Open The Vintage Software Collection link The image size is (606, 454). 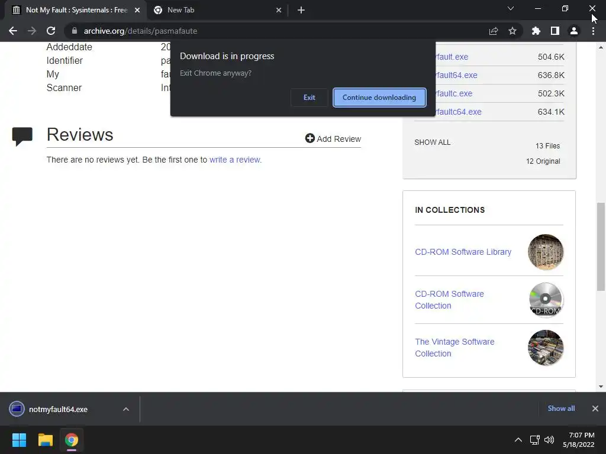pos(454,348)
